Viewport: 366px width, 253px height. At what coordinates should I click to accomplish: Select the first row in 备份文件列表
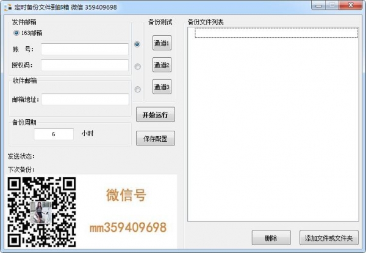[276, 33]
